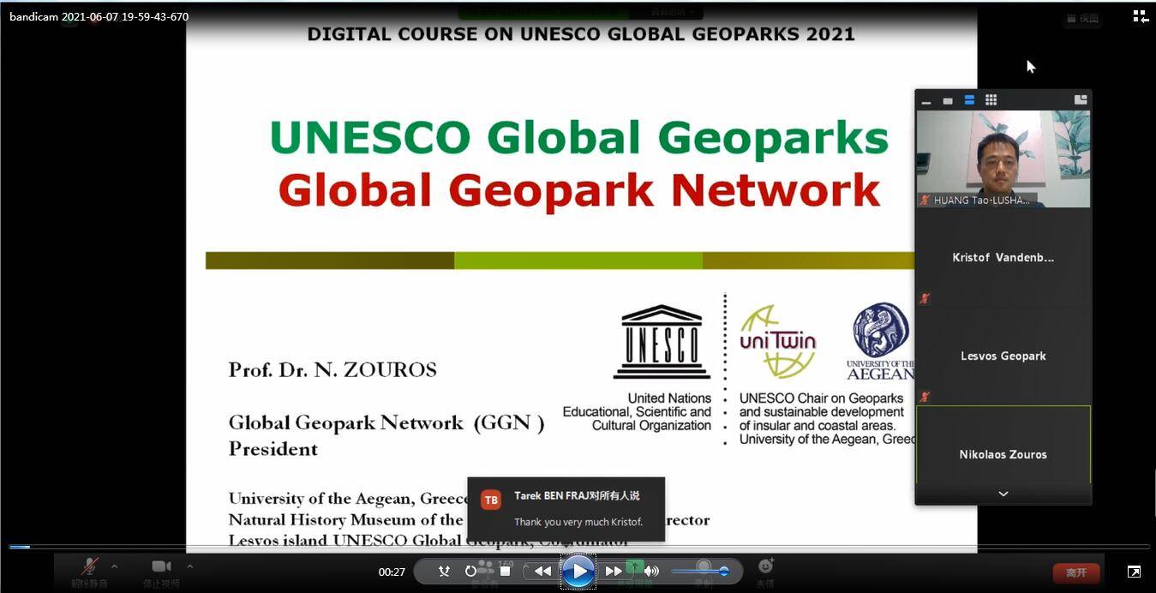Expand the audio options arrow beside microphone
Screen dimensions: 1156x593
click(114, 566)
